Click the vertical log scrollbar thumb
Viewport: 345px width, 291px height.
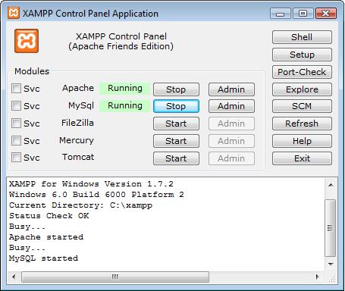click(x=331, y=228)
